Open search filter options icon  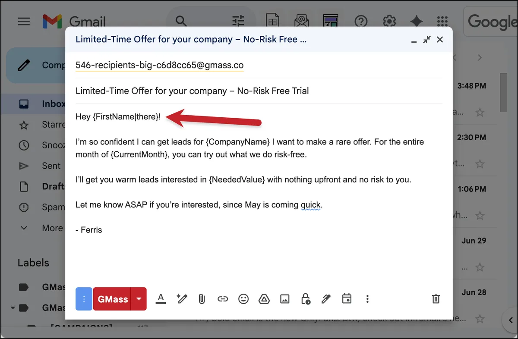click(238, 21)
